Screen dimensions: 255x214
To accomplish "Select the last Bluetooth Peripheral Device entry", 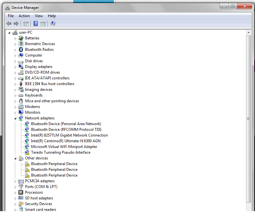I will [x=54, y=175].
